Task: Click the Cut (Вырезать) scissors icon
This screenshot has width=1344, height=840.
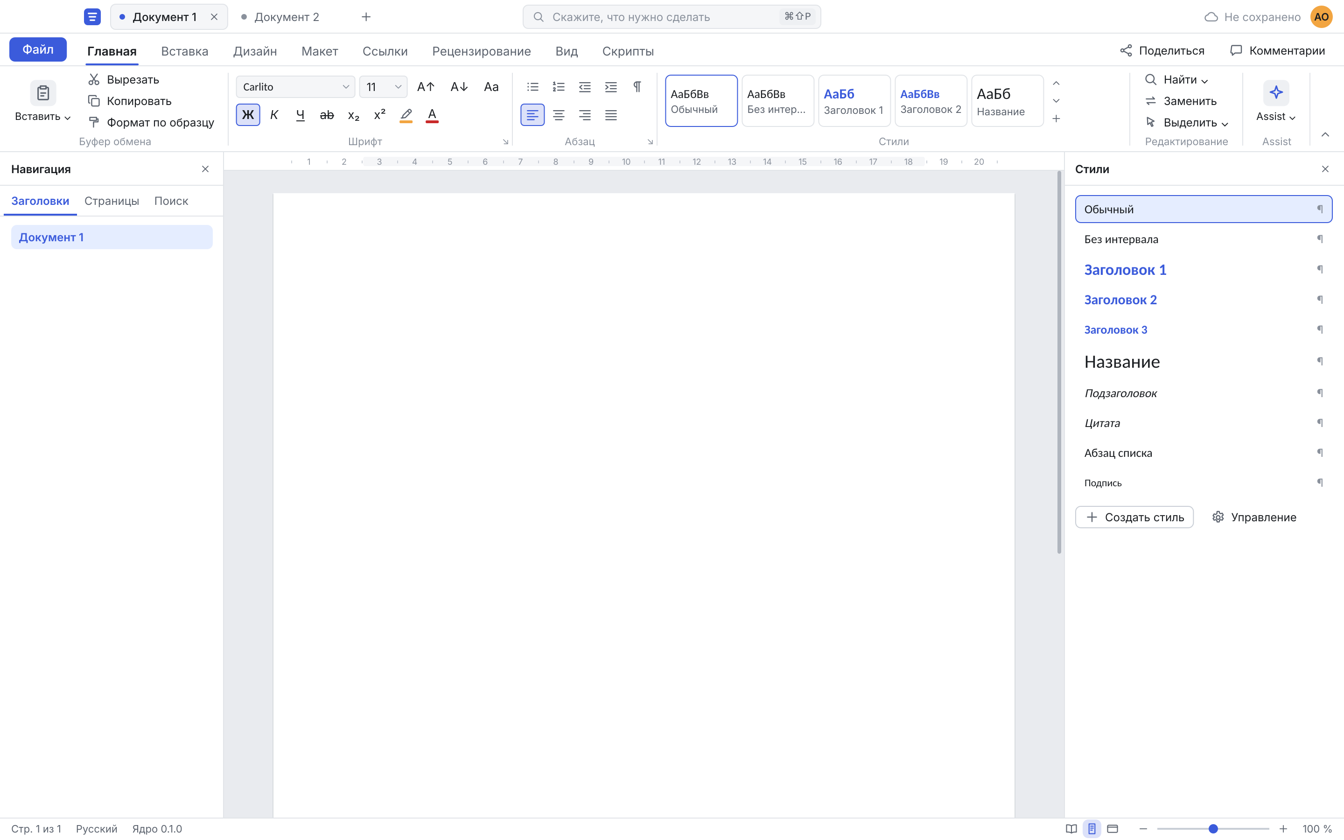Action: 94,79
